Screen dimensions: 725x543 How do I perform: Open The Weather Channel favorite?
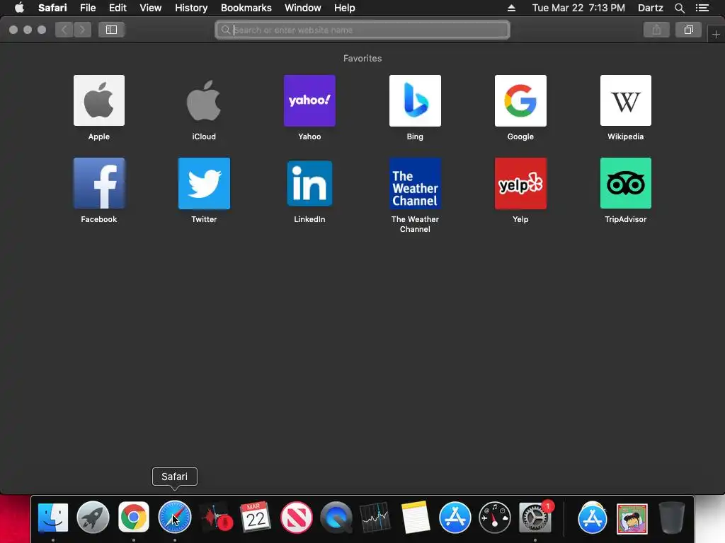[415, 183]
